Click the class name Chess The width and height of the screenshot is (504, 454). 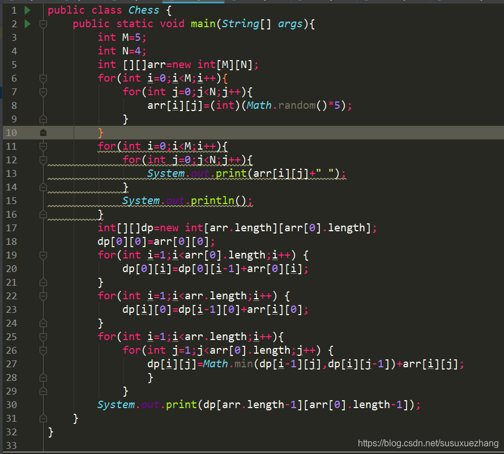coord(144,10)
